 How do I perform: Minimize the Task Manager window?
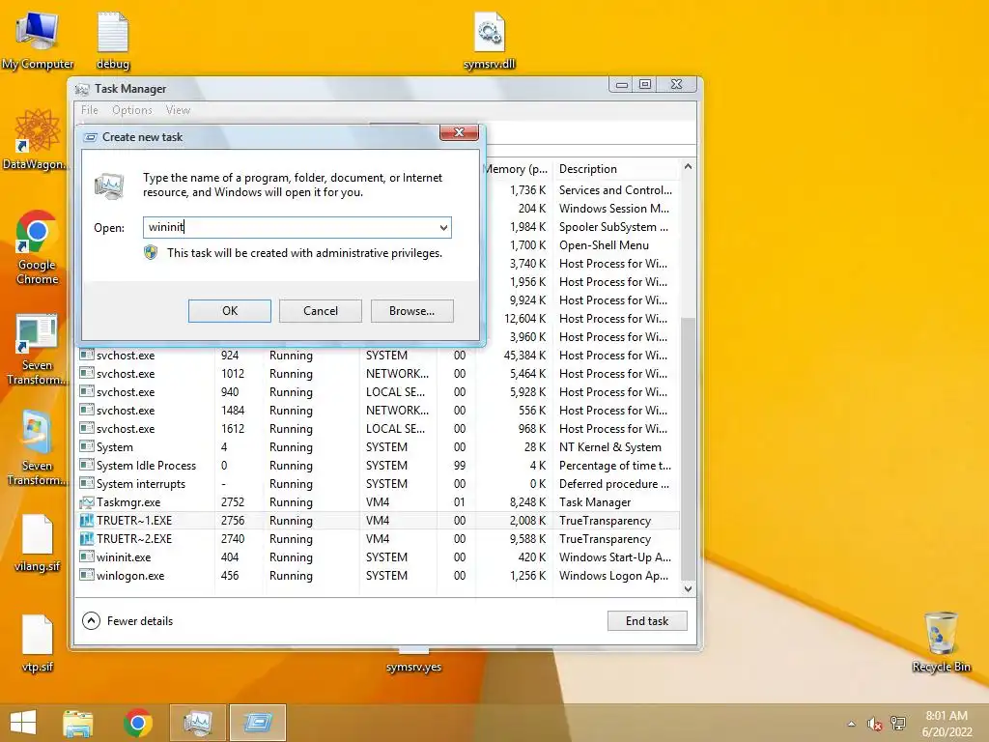[x=621, y=84]
